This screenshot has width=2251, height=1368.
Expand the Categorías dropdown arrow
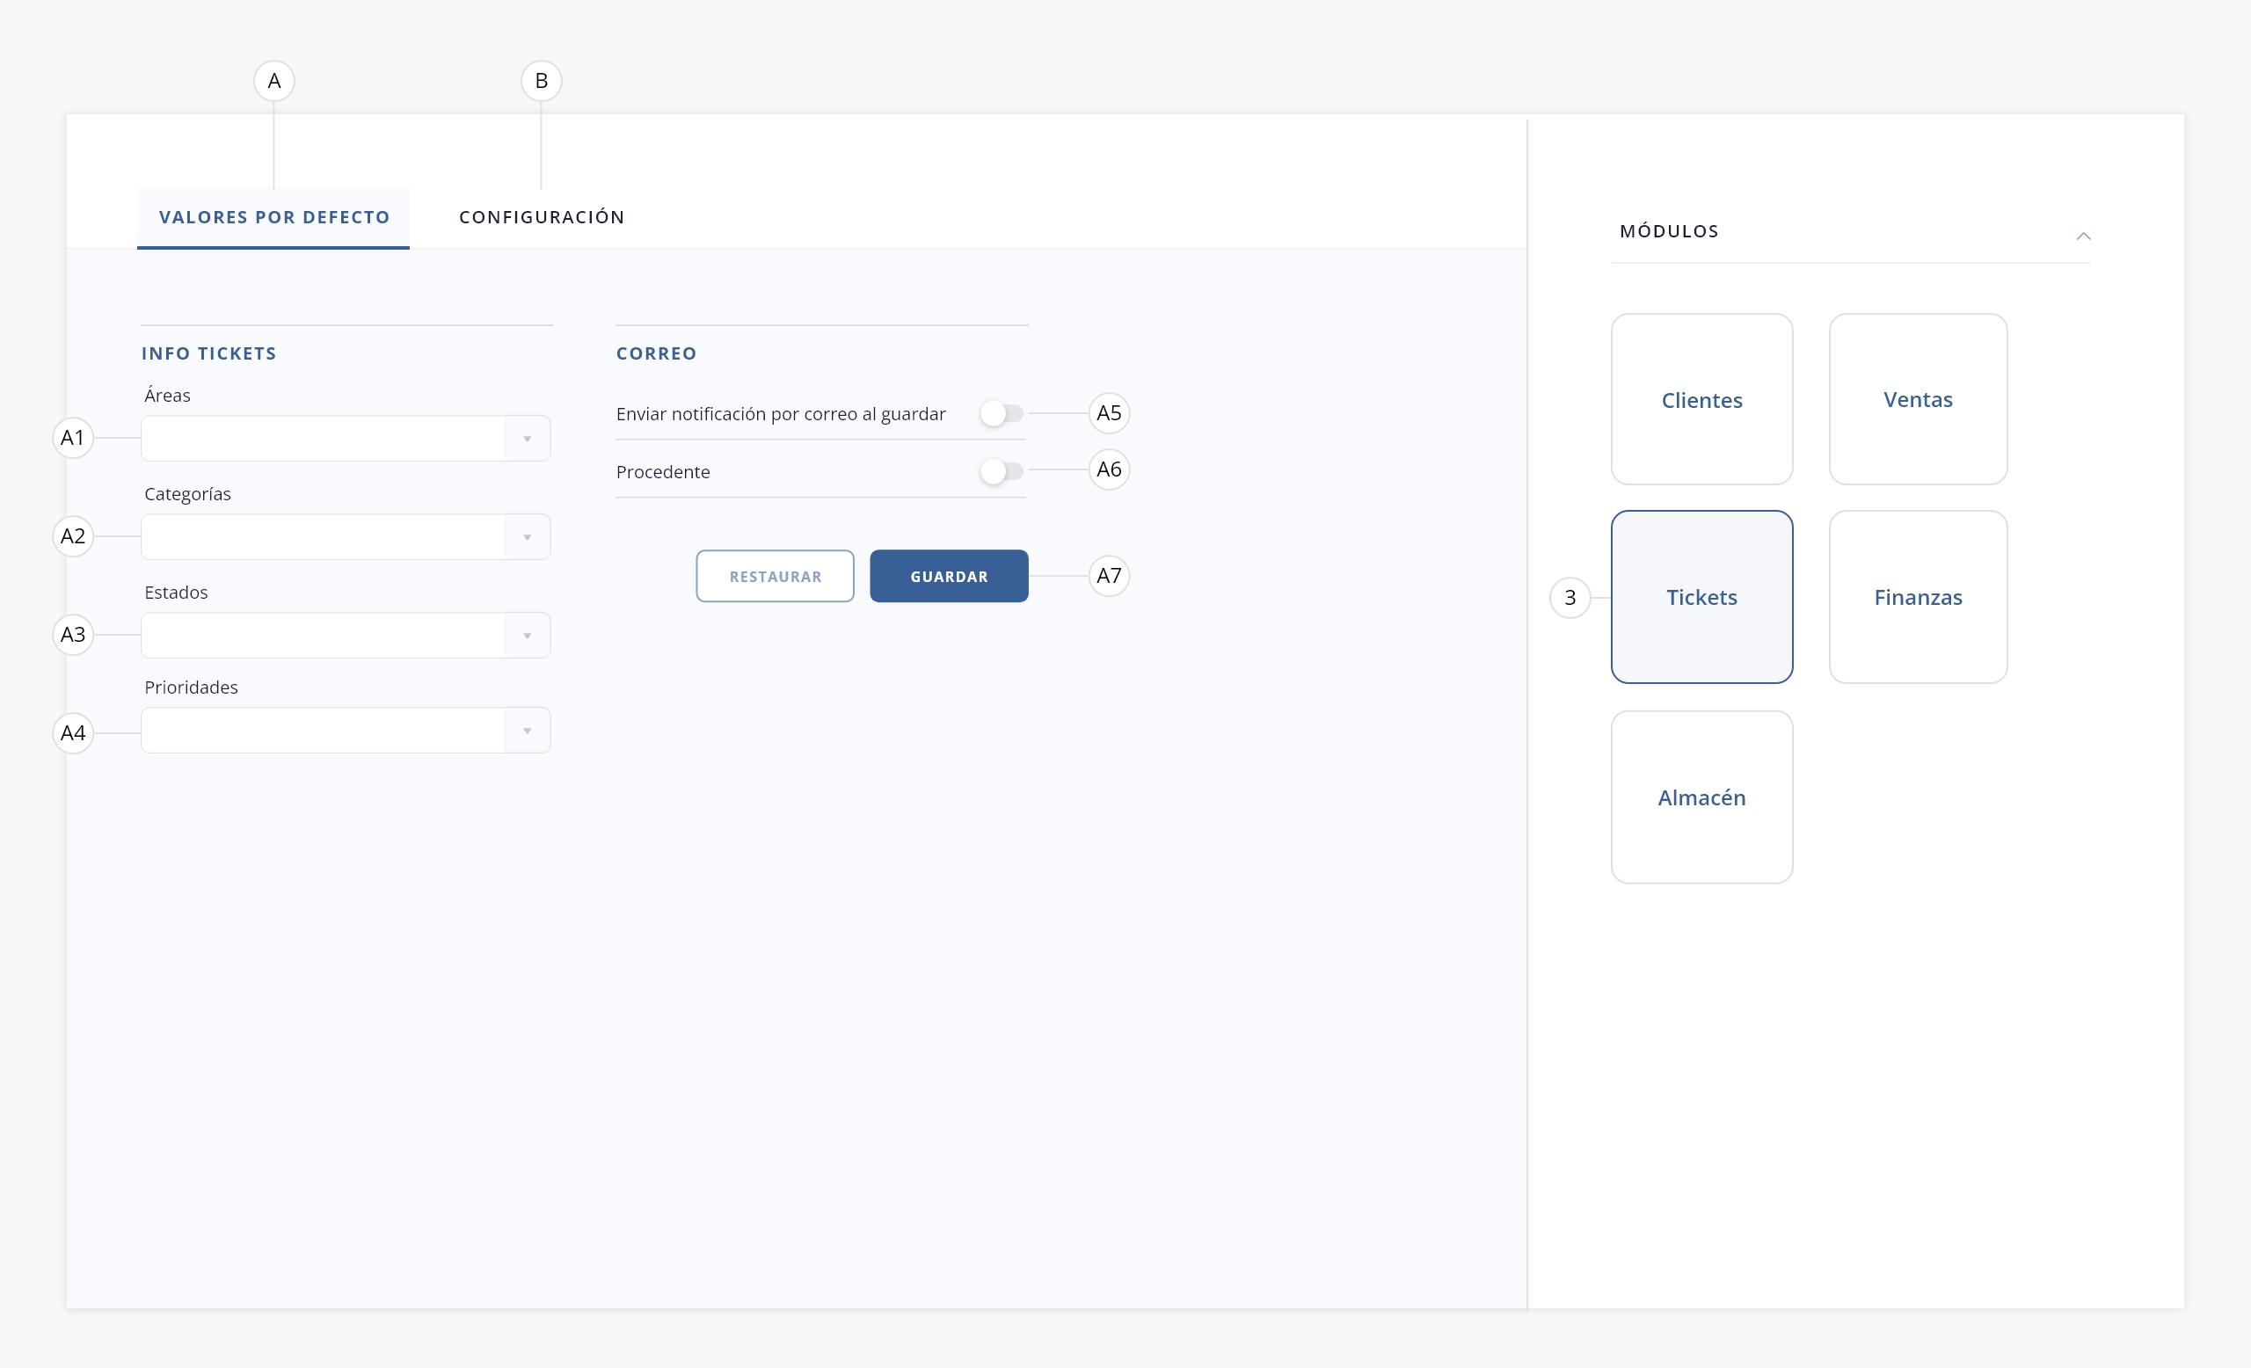point(527,538)
